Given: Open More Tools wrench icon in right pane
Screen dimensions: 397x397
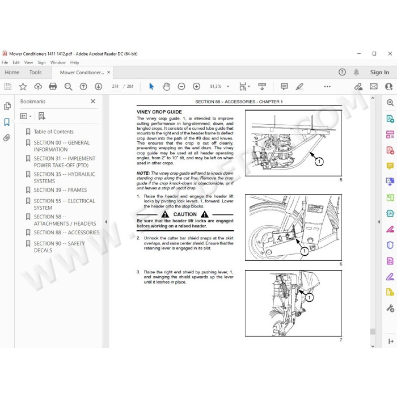Looking at the screenshot, I should [x=390, y=308].
